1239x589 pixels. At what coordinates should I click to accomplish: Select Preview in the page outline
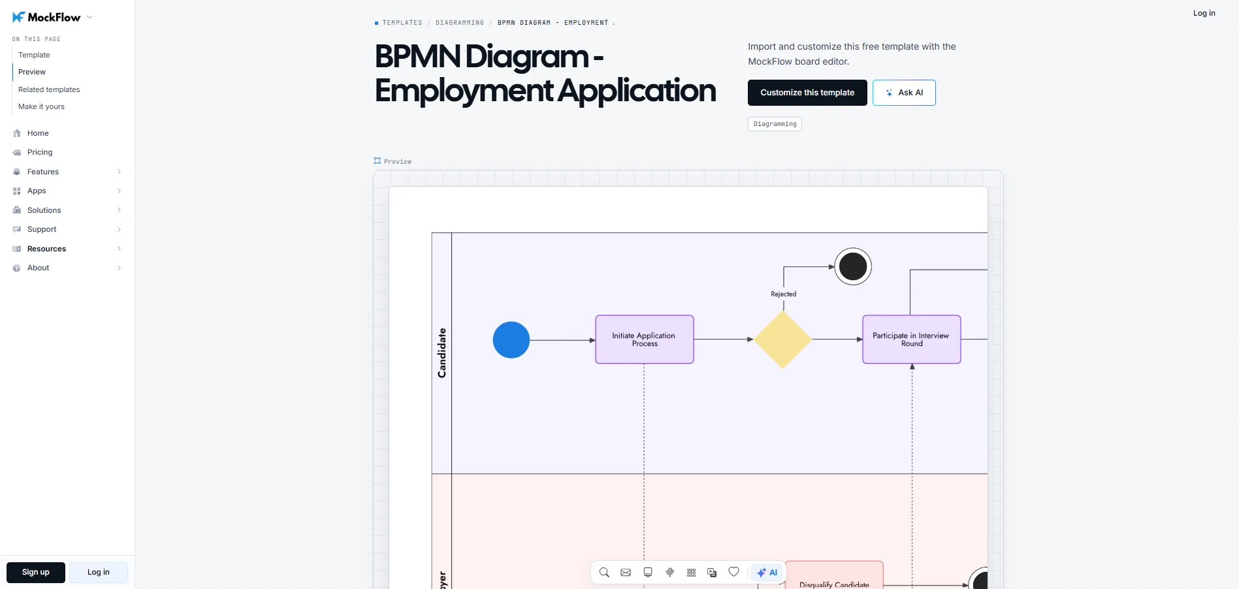coord(32,72)
